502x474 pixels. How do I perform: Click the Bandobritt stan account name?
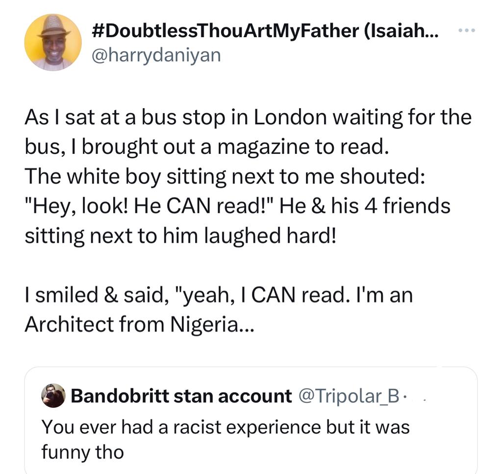click(x=181, y=396)
